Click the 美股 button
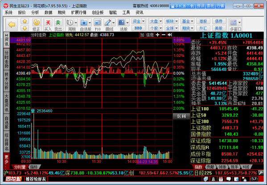Screen dimensions: 267x185 (219, 28)
